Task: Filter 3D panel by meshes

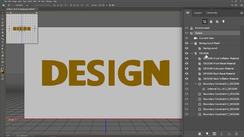Action: [x=211, y=22]
